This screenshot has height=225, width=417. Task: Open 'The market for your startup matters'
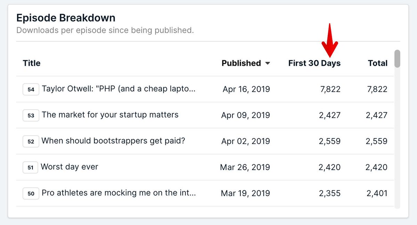point(110,114)
